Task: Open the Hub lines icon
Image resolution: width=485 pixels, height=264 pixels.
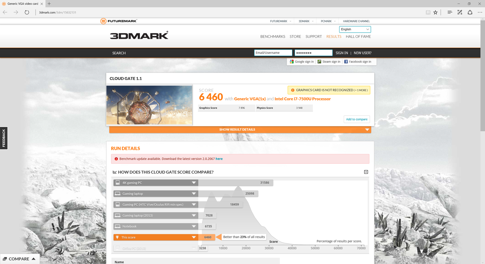Action: pos(450,12)
